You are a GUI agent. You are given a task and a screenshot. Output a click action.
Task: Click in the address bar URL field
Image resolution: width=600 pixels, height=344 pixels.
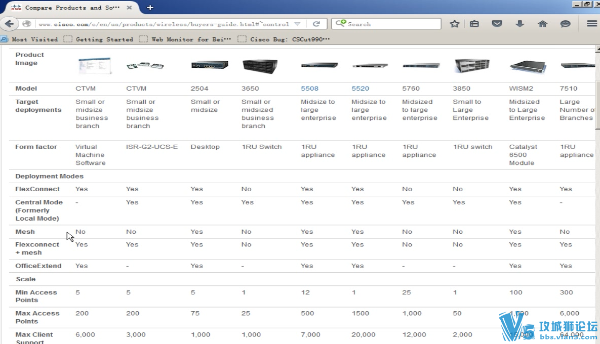[x=164, y=24]
